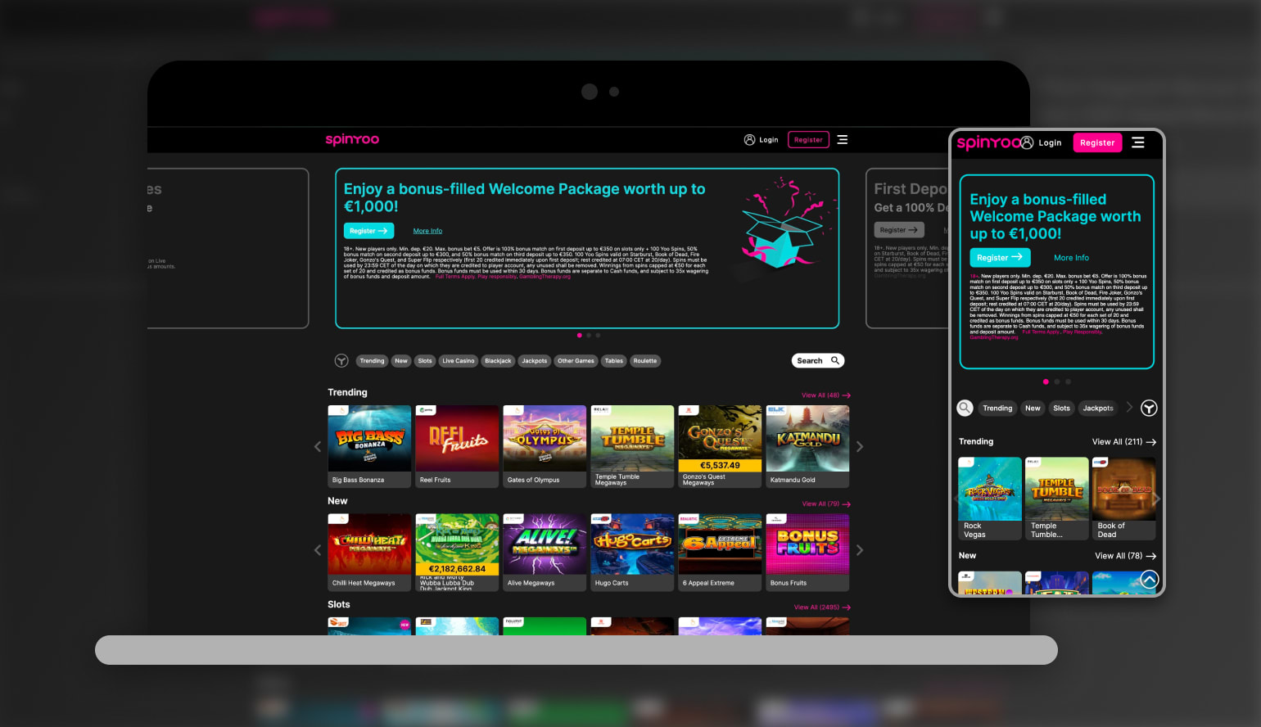Select the Trending category pill in desktop view
This screenshot has width=1261, height=727.
point(372,361)
